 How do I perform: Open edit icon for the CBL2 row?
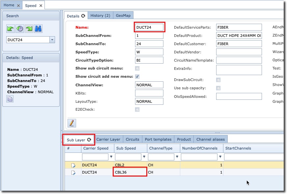click(x=73, y=165)
